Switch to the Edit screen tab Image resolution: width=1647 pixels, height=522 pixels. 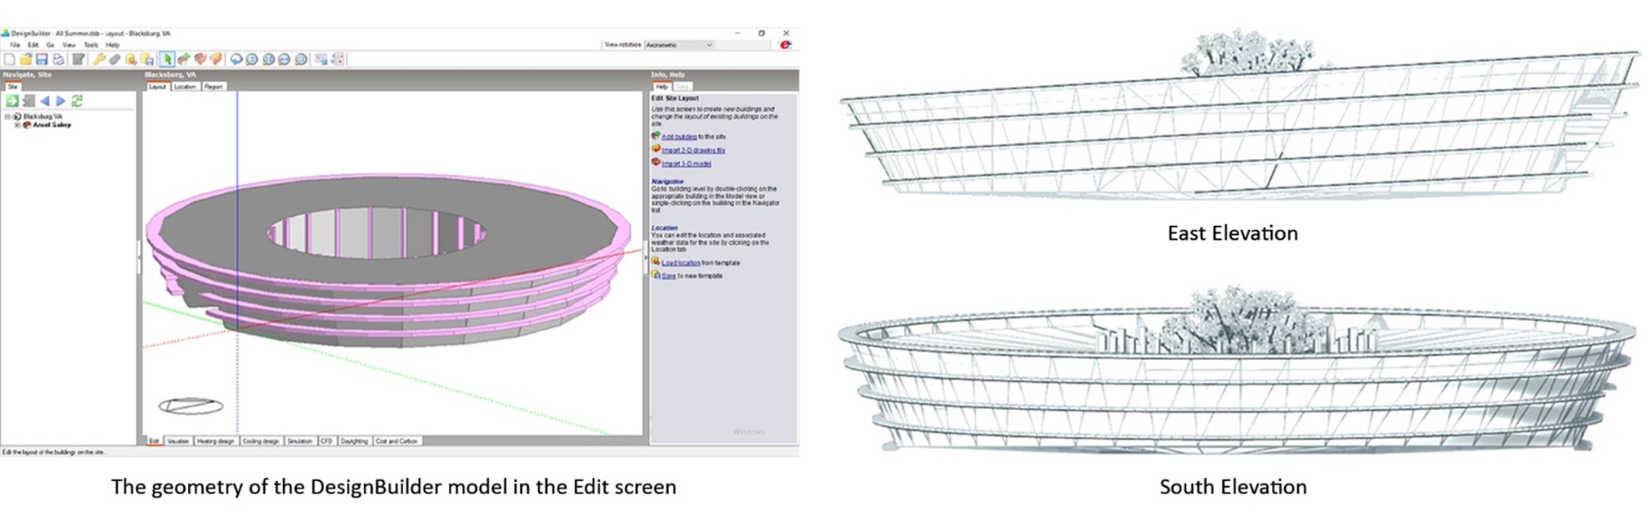pyautogui.click(x=154, y=441)
